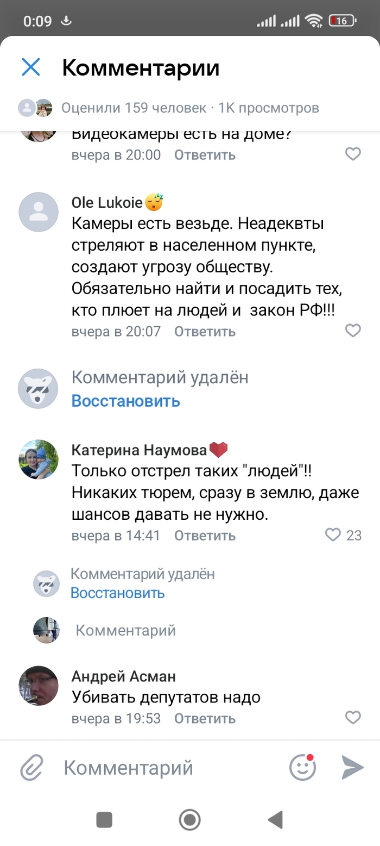Tap the paperclip attachment icon
This screenshot has width=380, height=846.
[32, 768]
